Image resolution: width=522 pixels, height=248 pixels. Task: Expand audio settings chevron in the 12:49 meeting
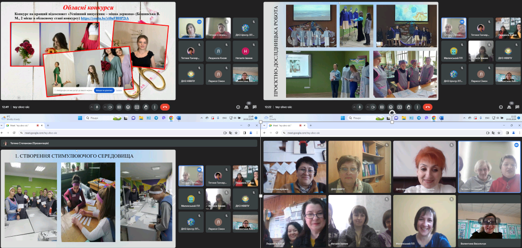click(x=91, y=107)
